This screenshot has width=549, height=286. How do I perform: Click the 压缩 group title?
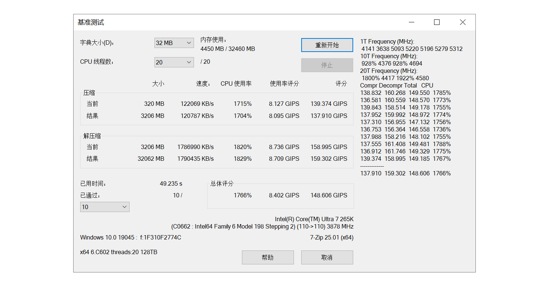[89, 93]
